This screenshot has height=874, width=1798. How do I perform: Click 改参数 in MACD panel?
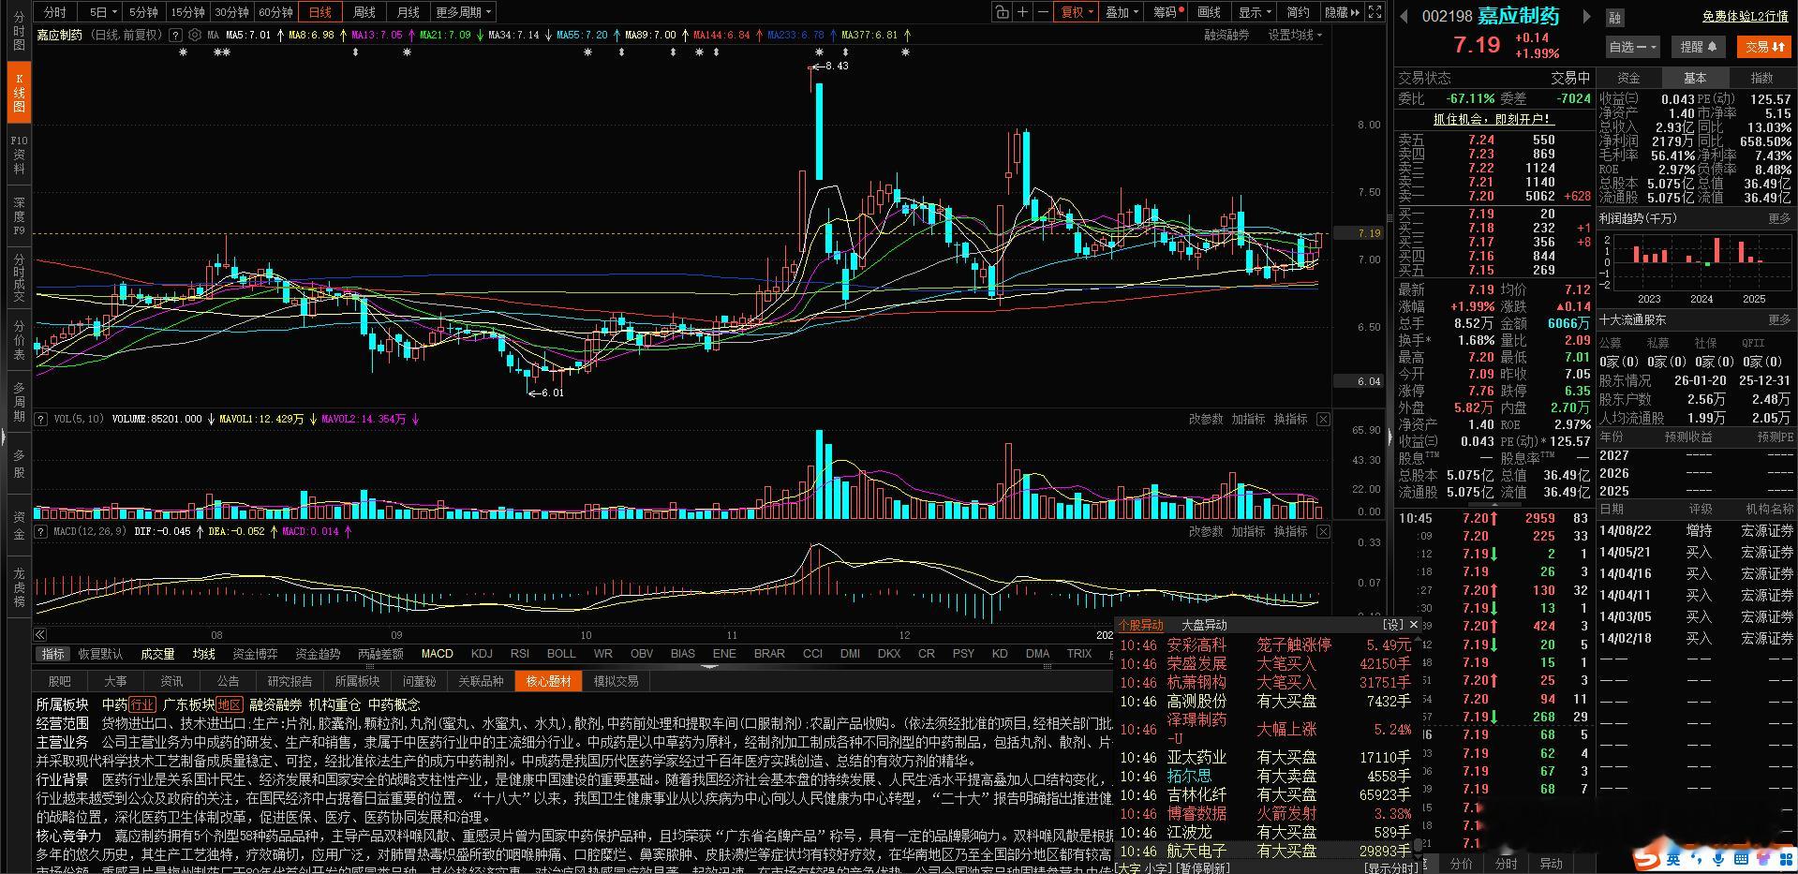click(x=1206, y=532)
